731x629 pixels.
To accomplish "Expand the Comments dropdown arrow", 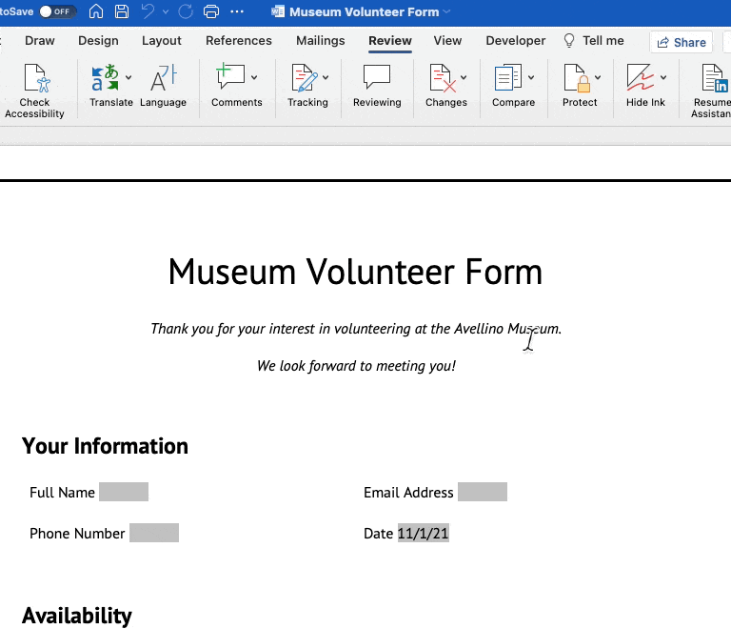I will (254, 77).
